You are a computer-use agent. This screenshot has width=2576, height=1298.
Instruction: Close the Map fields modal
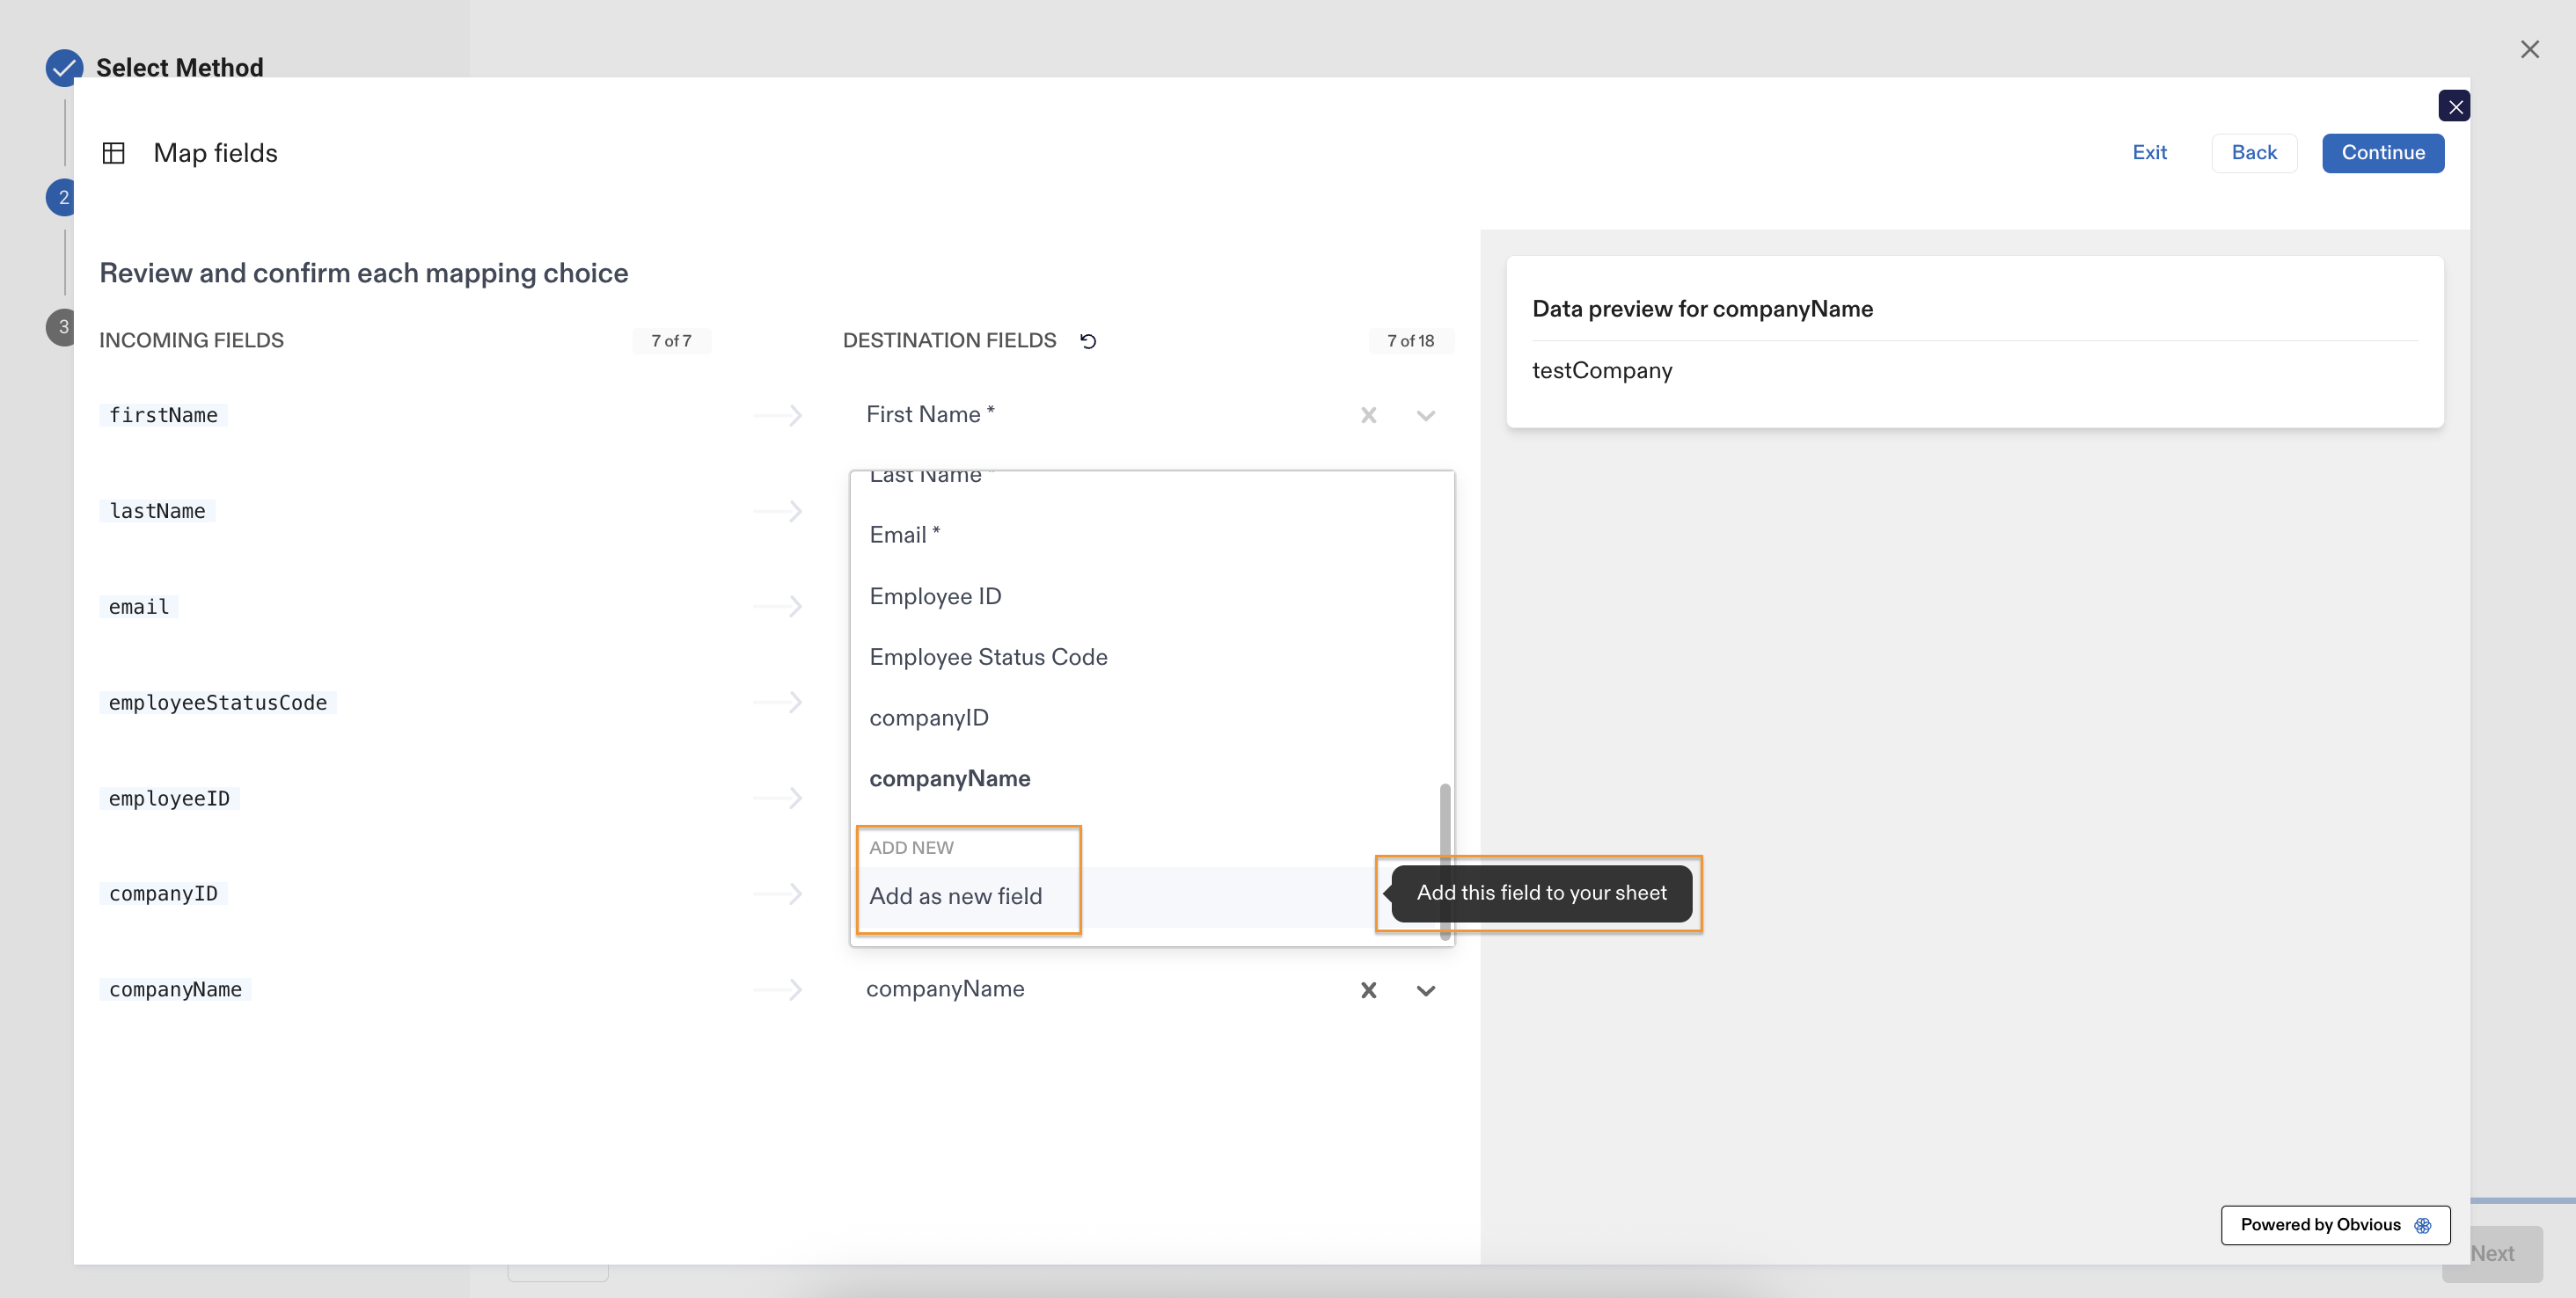(x=2455, y=106)
